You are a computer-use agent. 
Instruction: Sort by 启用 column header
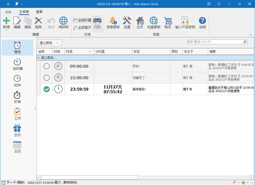tap(45, 52)
